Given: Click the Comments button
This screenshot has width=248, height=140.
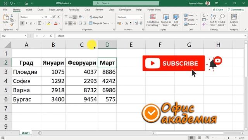Looking at the screenshot, I should tap(236, 9).
